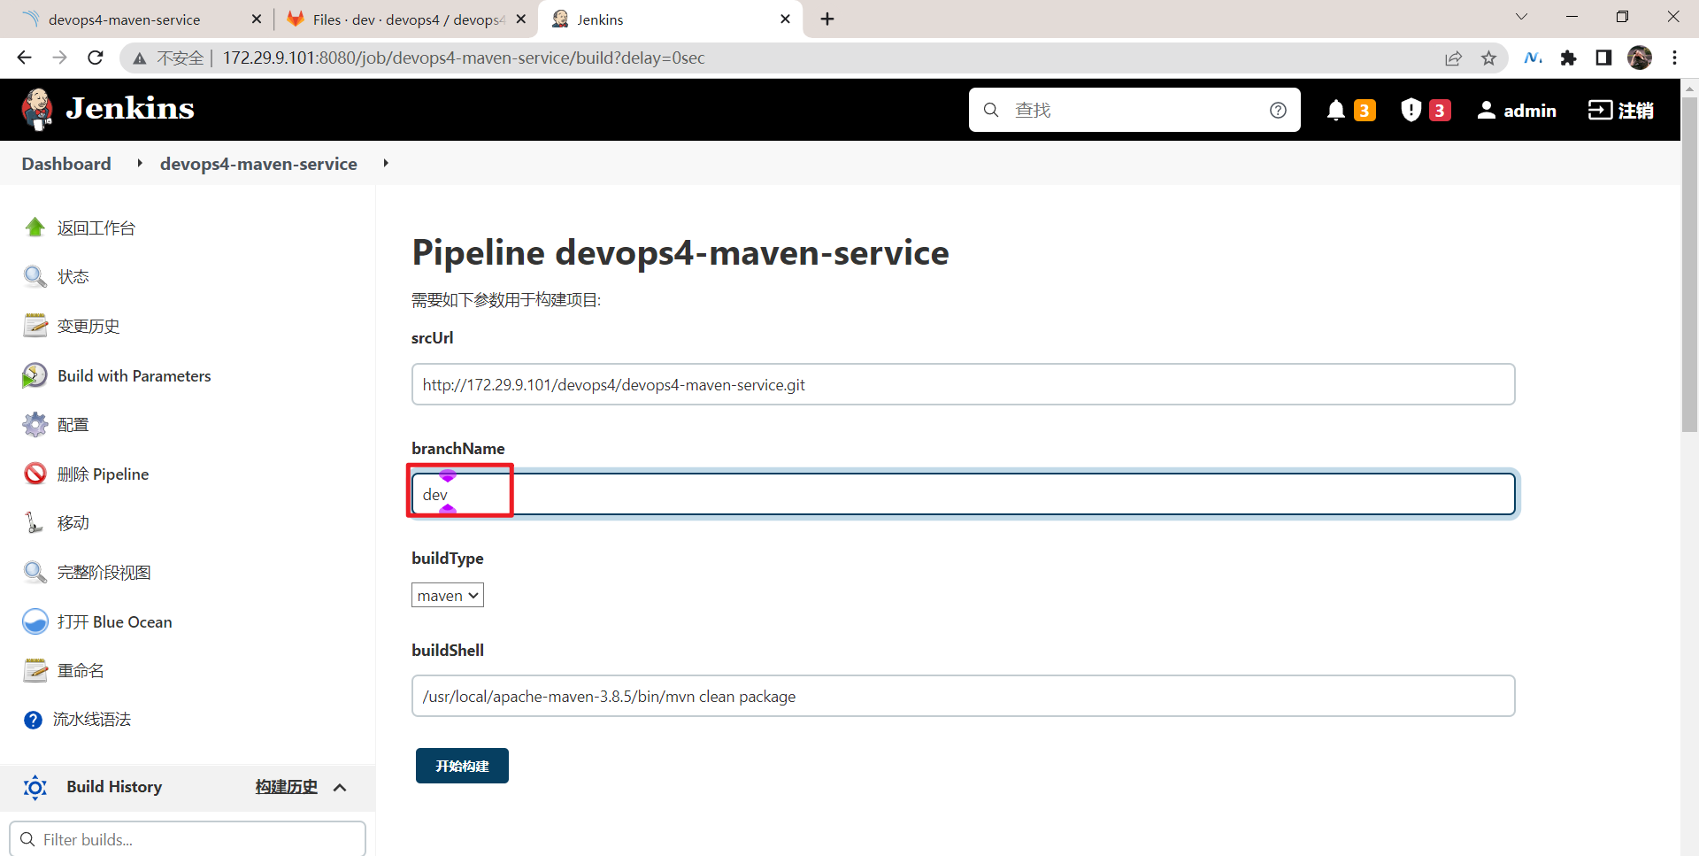Click the Build History sun icon

point(35,787)
